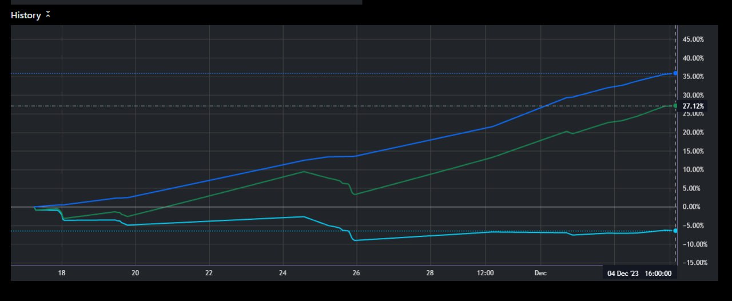The height and width of the screenshot is (301, 732).
Task: Click the 04 Dec '23 16:00:00 time label
Action: coord(640,274)
